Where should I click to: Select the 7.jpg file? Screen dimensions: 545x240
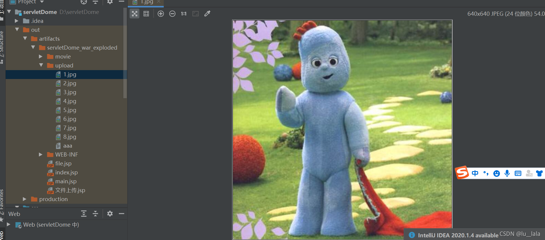(x=70, y=128)
